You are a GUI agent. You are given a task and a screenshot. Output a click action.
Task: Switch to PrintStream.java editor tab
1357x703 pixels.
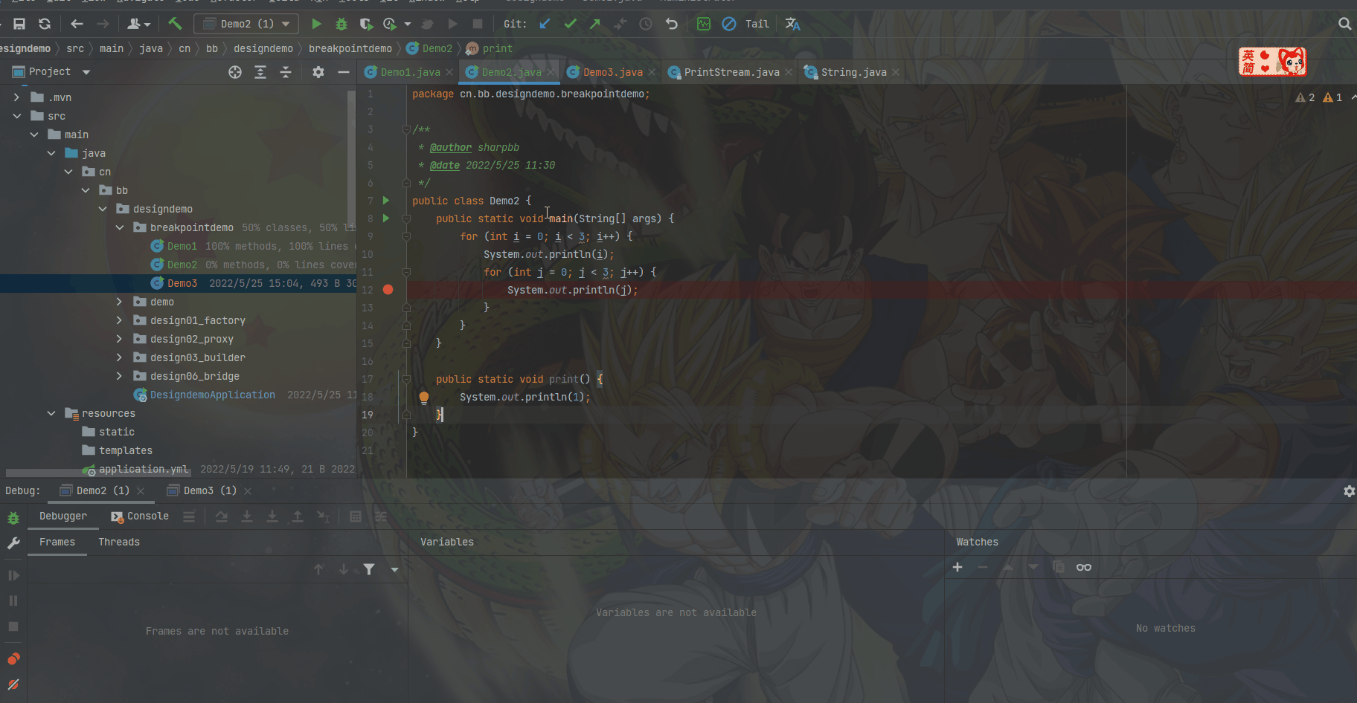(x=731, y=72)
